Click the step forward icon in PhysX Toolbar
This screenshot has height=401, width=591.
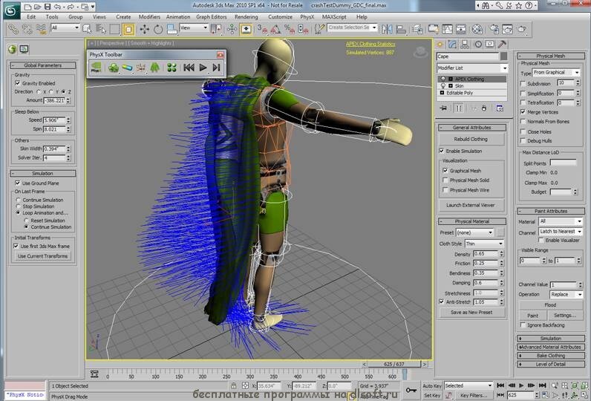[216, 68]
